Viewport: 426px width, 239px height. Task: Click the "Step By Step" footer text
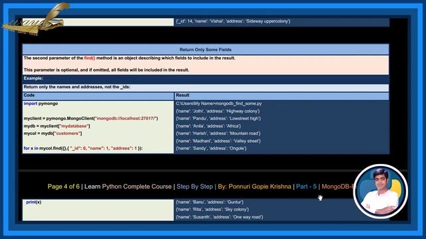coord(194,187)
